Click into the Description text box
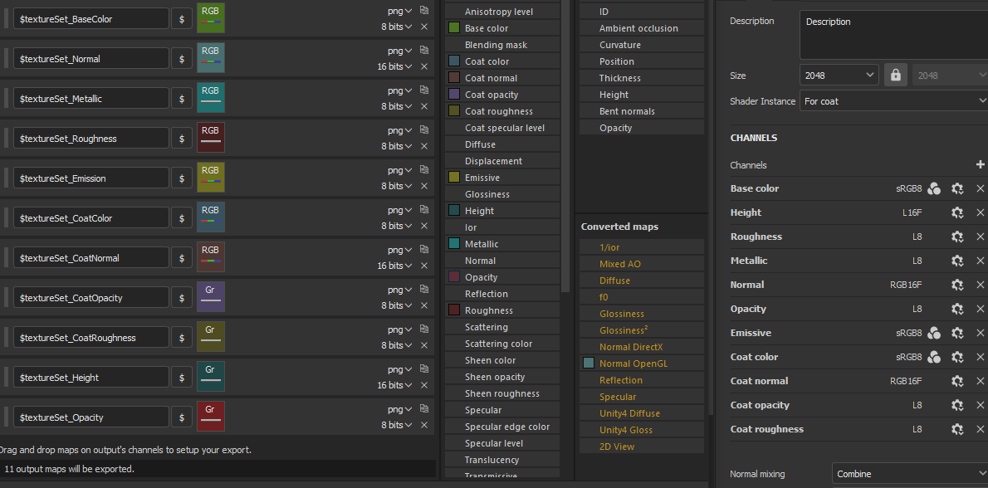The height and width of the screenshot is (488, 988). point(894,35)
